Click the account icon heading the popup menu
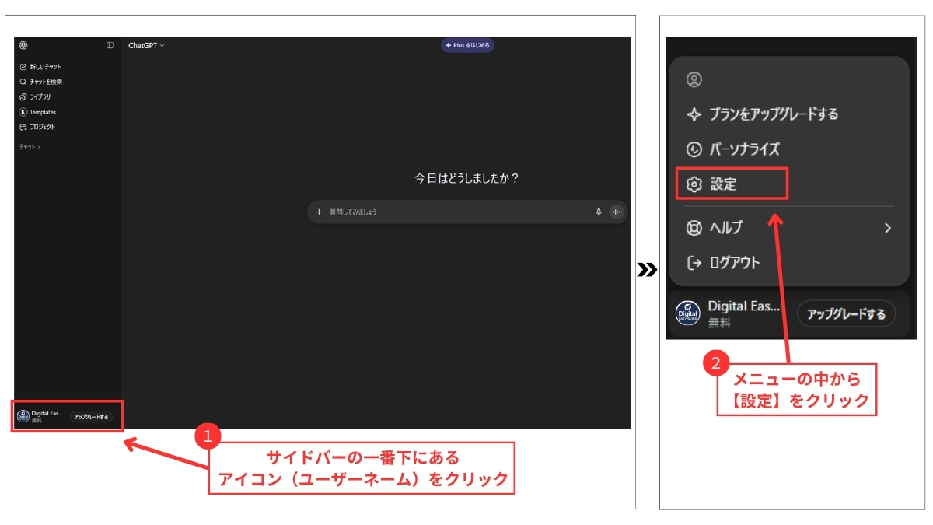This screenshot has height=525, width=933. tap(694, 79)
